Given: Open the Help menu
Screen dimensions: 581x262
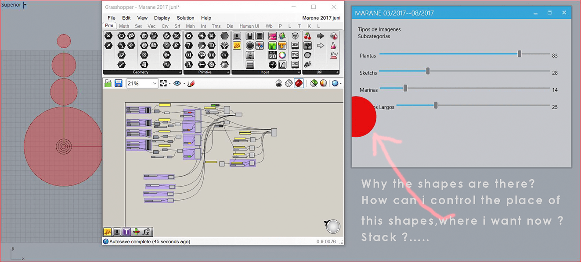Looking at the screenshot, I should 206,18.
